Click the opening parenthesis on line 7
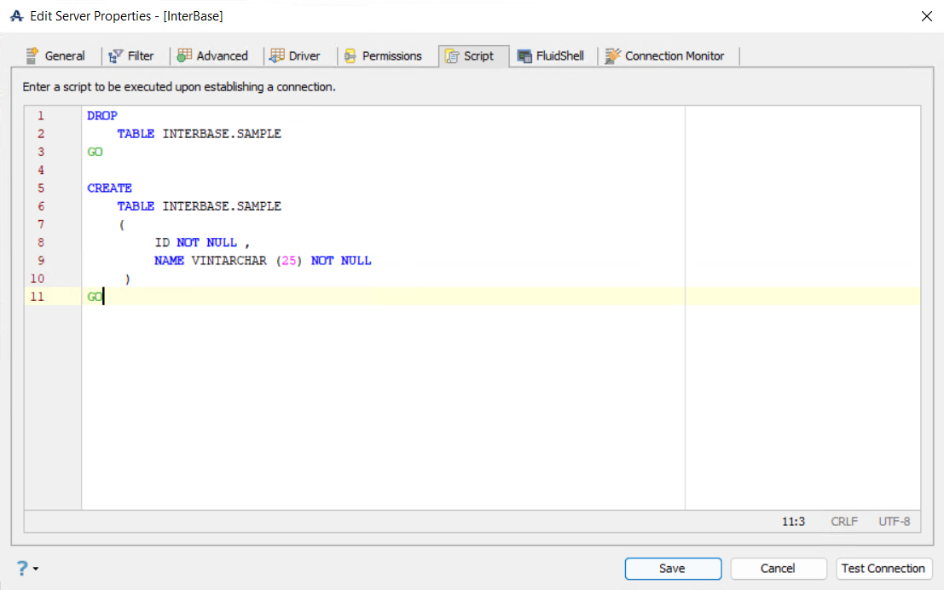944x590 pixels. coord(122,224)
